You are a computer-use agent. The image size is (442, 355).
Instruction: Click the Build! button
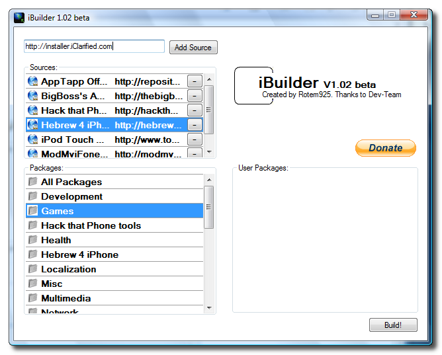(x=393, y=325)
